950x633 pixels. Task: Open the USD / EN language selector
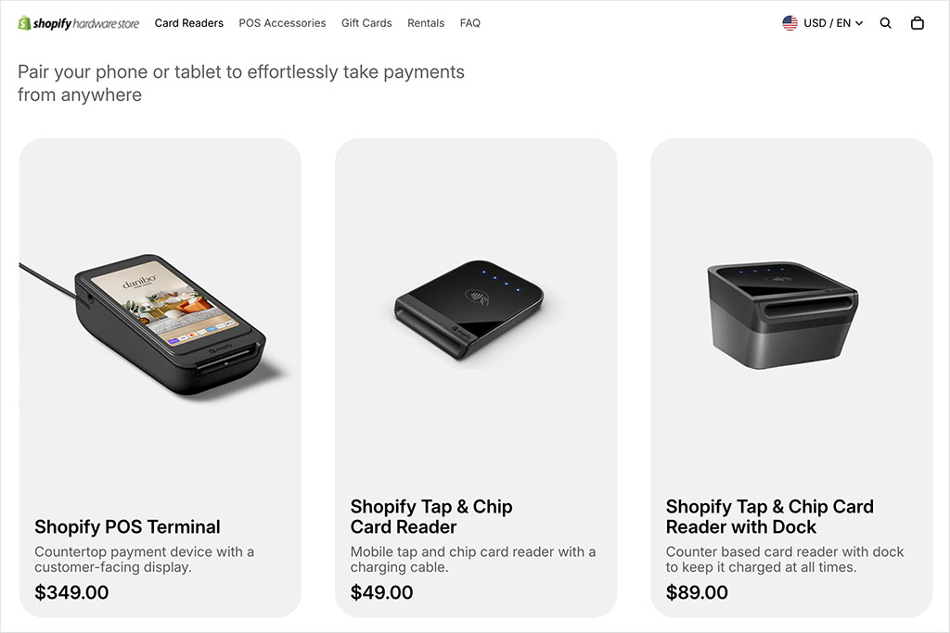coord(826,22)
